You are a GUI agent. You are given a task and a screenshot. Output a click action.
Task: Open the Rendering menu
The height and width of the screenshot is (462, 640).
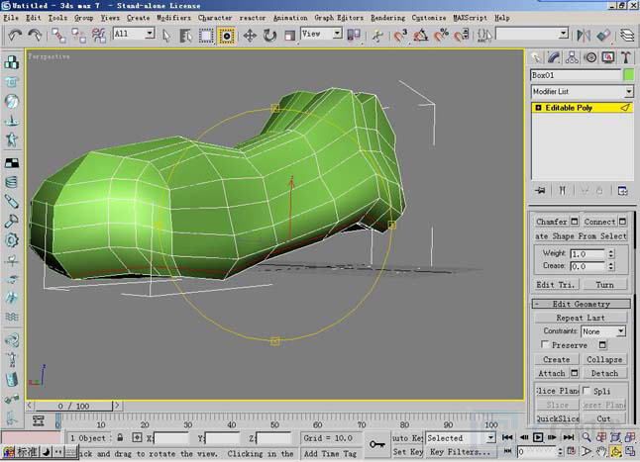tap(387, 18)
